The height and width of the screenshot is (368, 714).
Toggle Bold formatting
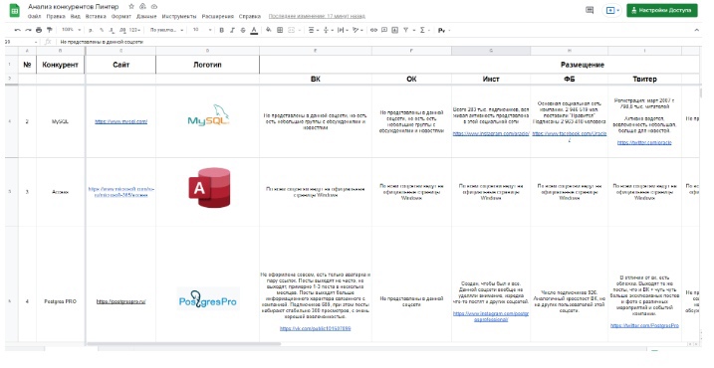(222, 30)
